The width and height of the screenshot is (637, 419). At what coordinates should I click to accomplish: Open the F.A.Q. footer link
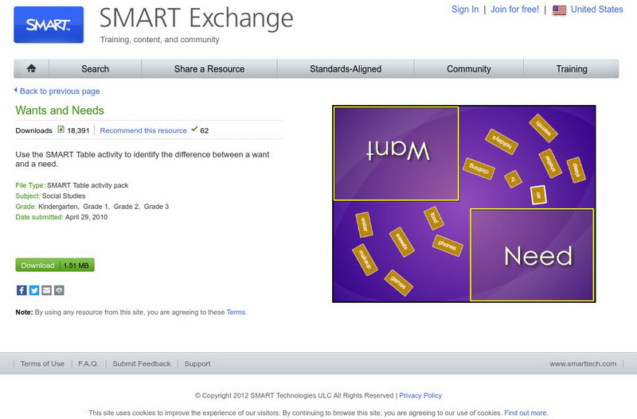(x=88, y=364)
